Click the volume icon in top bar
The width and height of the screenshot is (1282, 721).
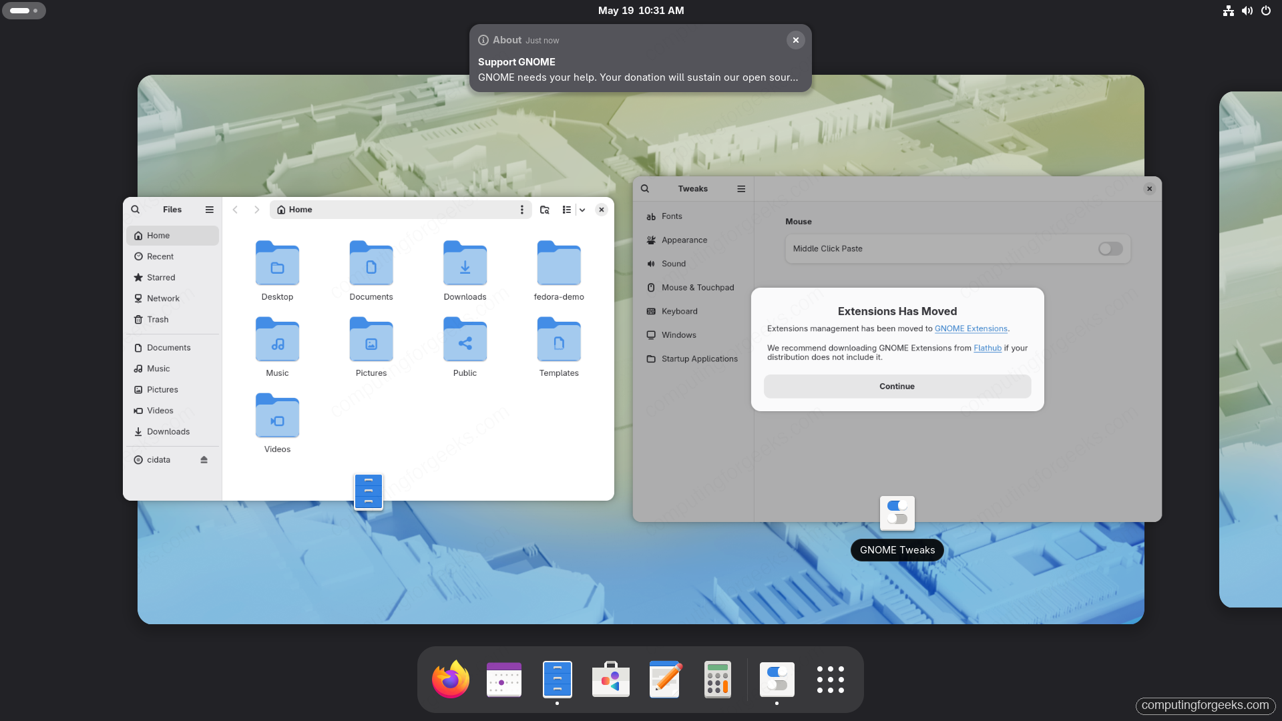pyautogui.click(x=1247, y=11)
